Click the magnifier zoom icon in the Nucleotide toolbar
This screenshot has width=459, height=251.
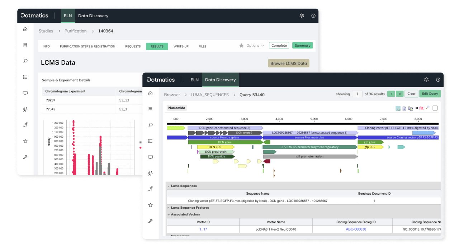click(427, 108)
